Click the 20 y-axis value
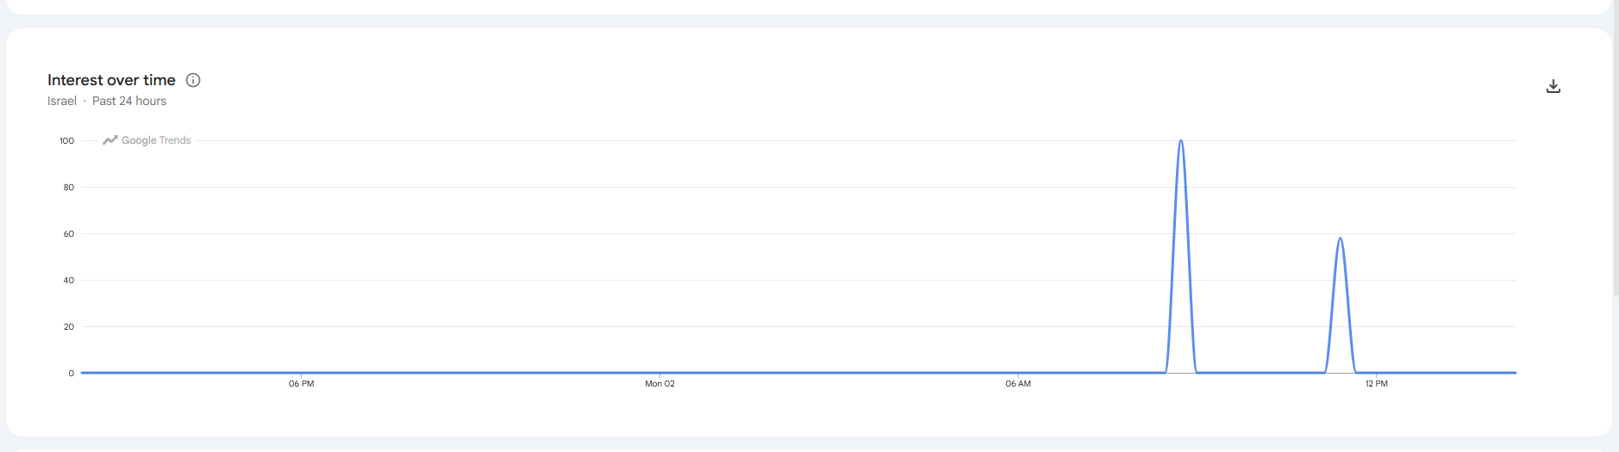This screenshot has width=1619, height=452. tap(69, 327)
